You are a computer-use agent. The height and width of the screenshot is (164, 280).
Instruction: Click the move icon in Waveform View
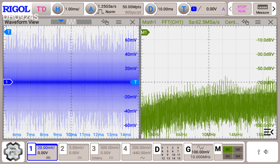point(105,22)
